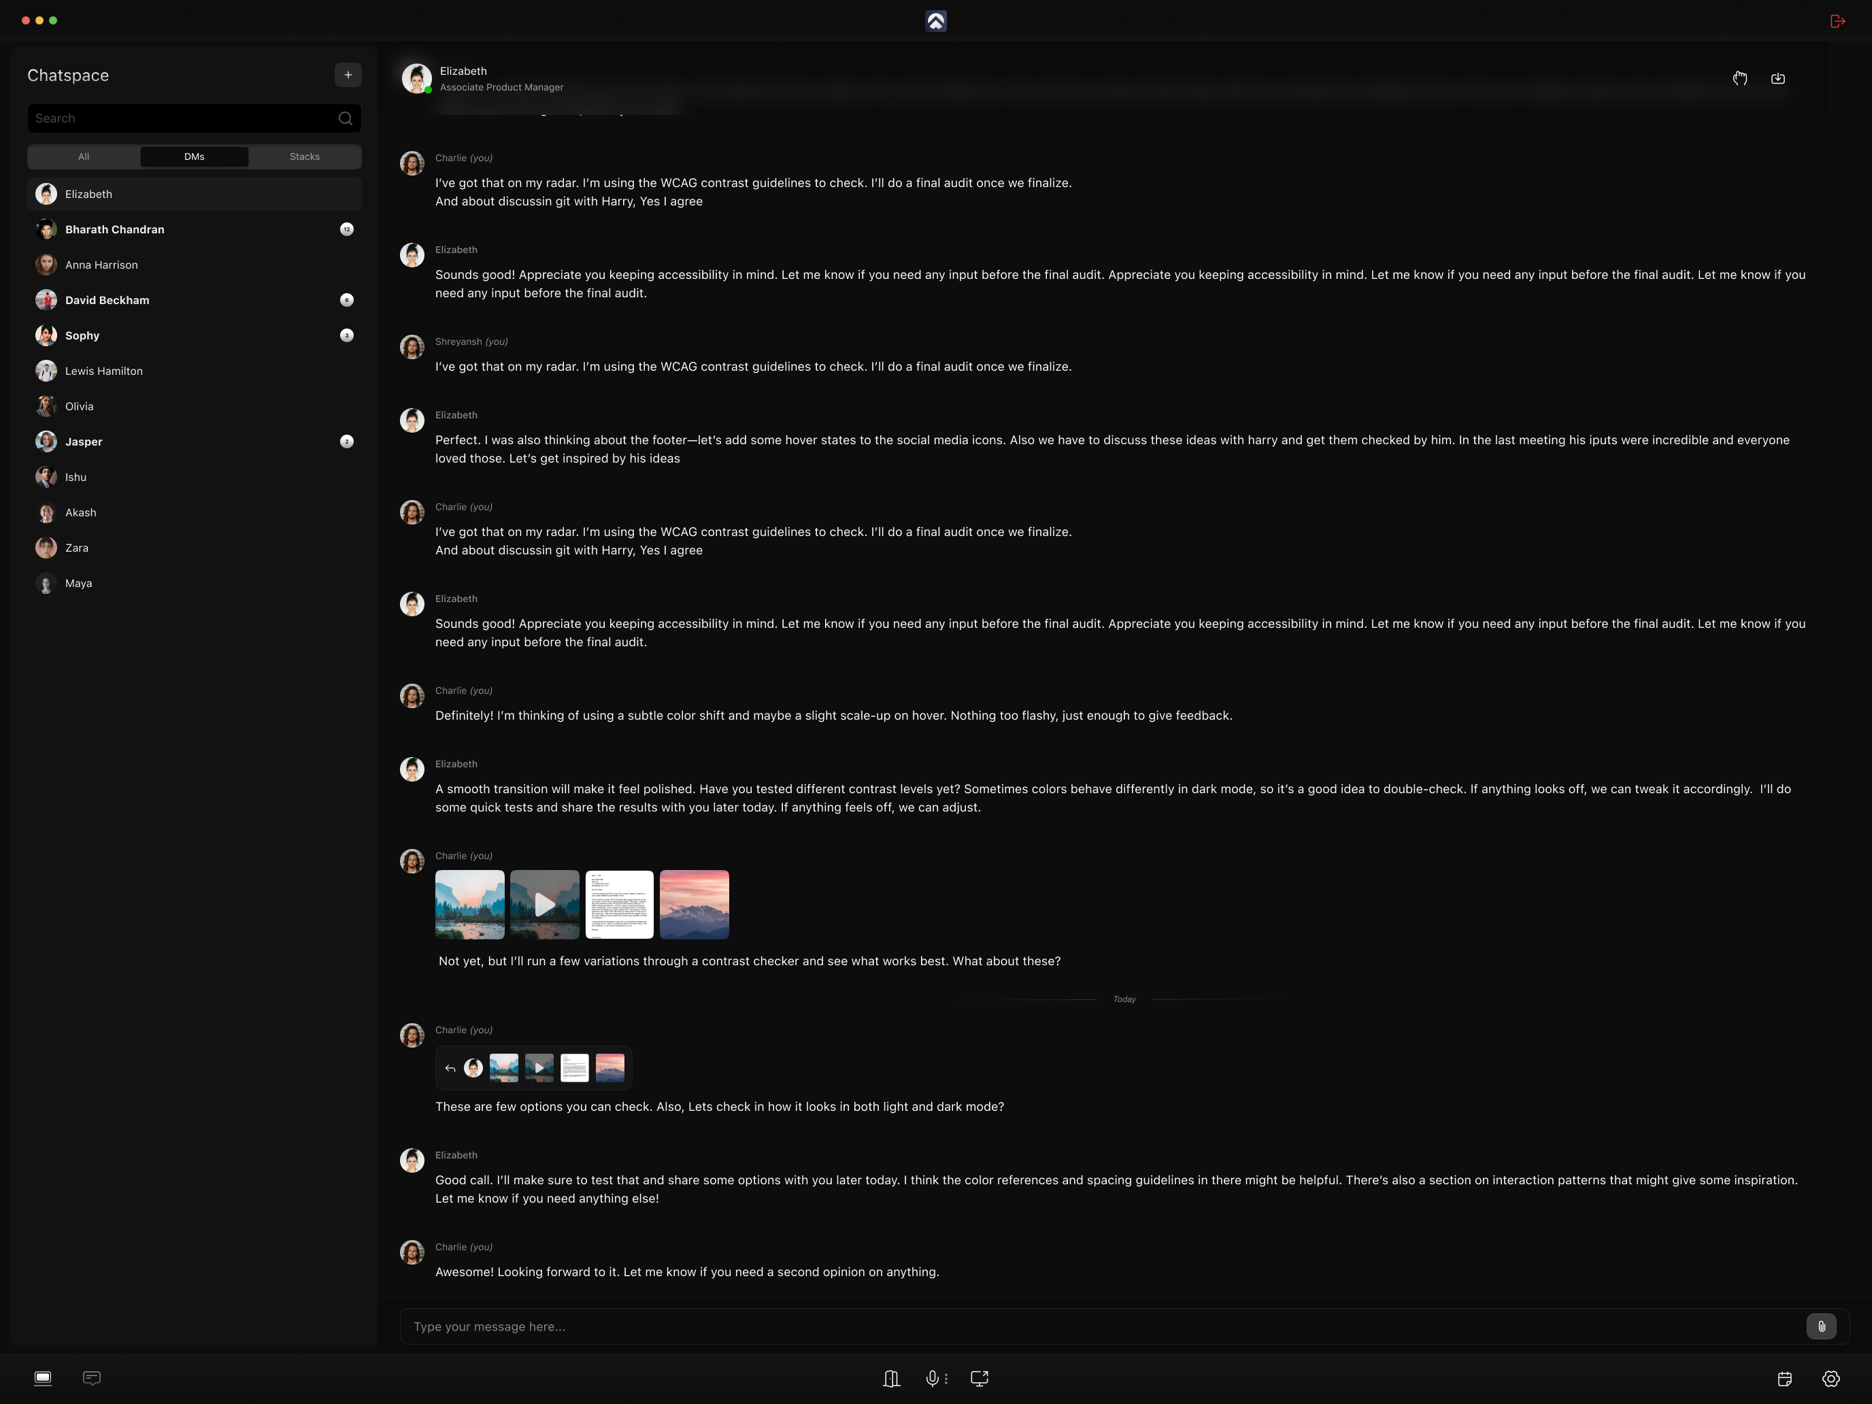Click Elizabeth name in chat header
Screen dimensions: 1872x1404
click(x=463, y=71)
